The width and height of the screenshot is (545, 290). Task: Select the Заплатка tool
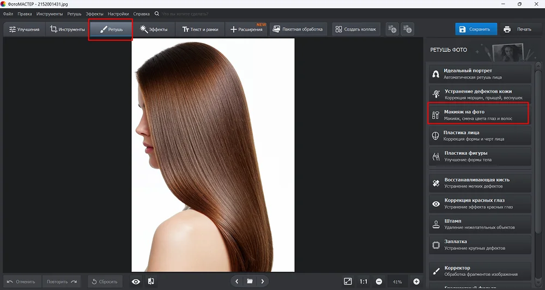click(480, 244)
